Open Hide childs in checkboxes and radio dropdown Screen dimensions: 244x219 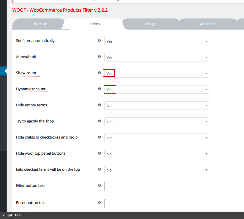click(157, 138)
